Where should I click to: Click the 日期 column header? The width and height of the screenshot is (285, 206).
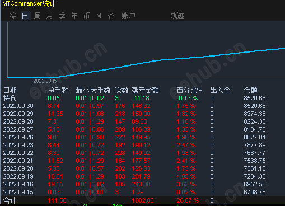pyautogui.click(x=10, y=91)
